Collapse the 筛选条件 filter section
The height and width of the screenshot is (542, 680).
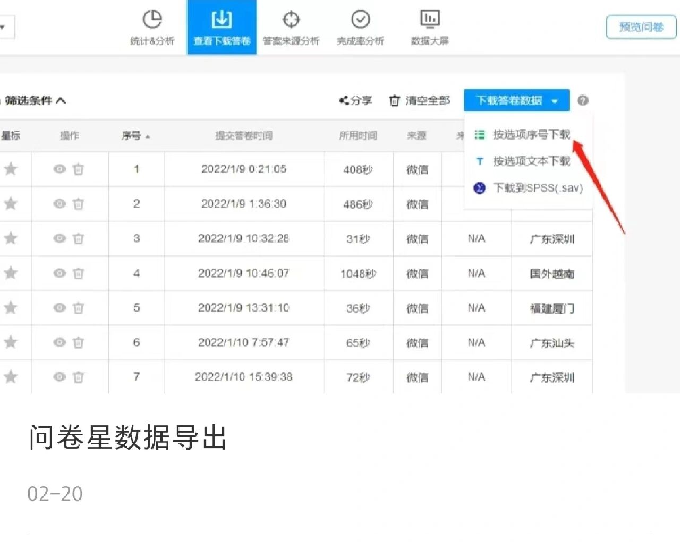click(36, 100)
